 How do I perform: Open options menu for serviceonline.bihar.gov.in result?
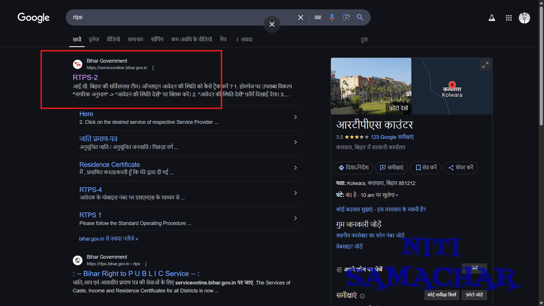pyautogui.click(x=153, y=68)
